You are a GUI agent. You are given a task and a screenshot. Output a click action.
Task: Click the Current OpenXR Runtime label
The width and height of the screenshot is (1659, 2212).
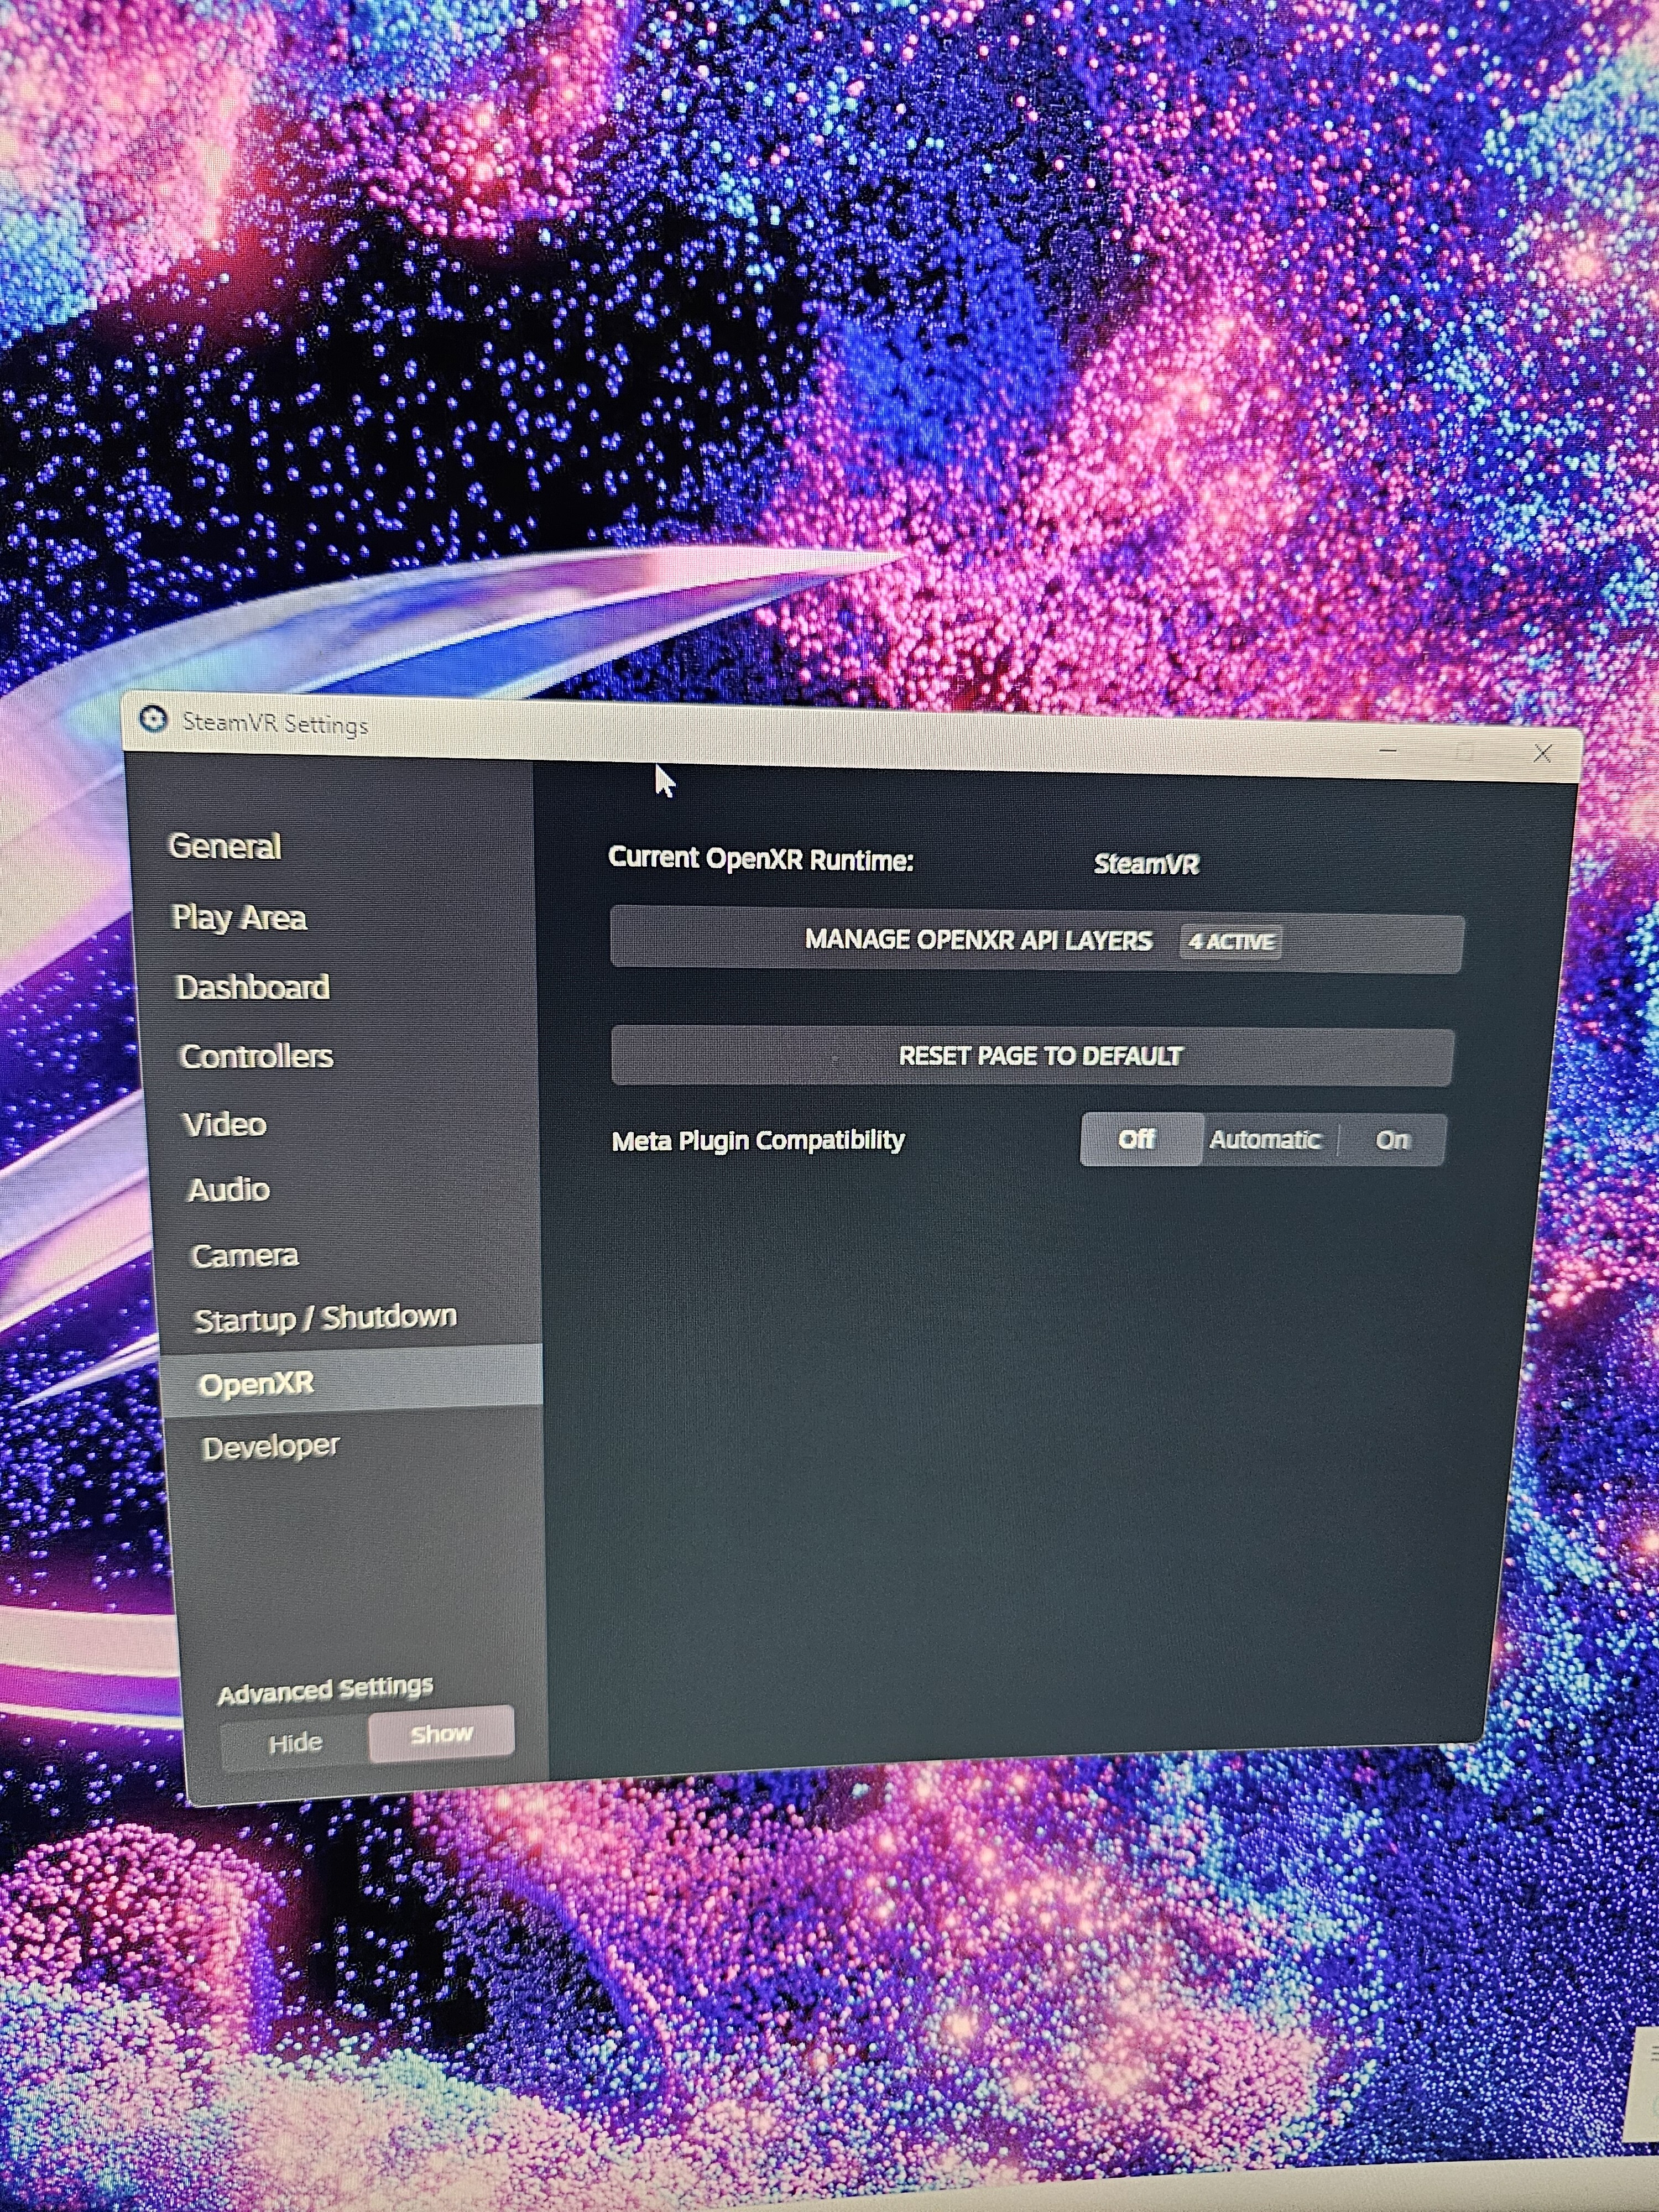coord(761,859)
